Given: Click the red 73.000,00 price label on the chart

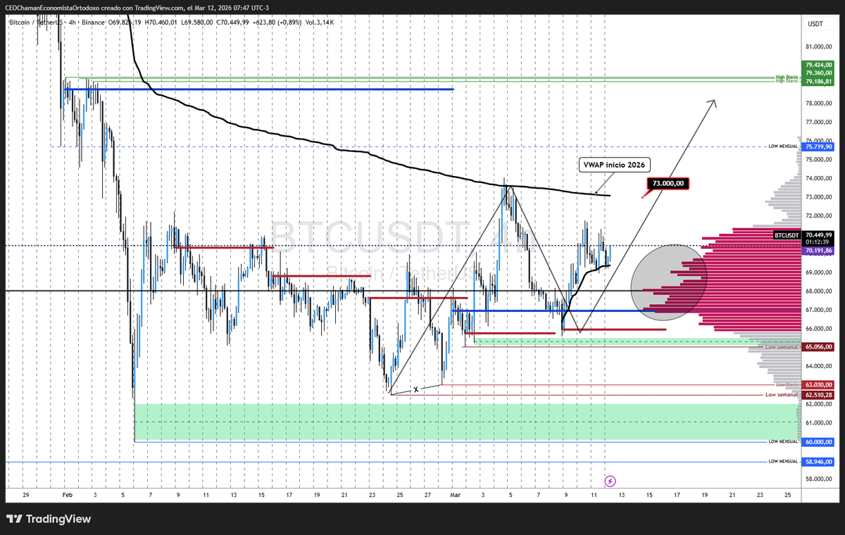Looking at the screenshot, I should pos(668,183).
